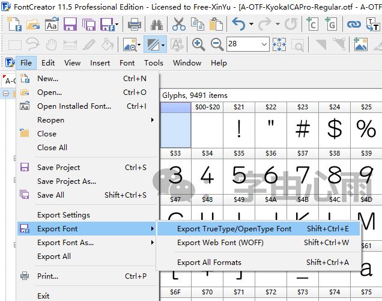This screenshot has height=301, width=382.
Task: Click the Redo arrow icon
Action: (265, 24)
